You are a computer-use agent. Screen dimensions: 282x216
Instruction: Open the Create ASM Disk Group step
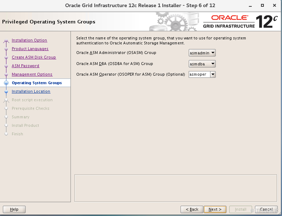coord(34,57)
